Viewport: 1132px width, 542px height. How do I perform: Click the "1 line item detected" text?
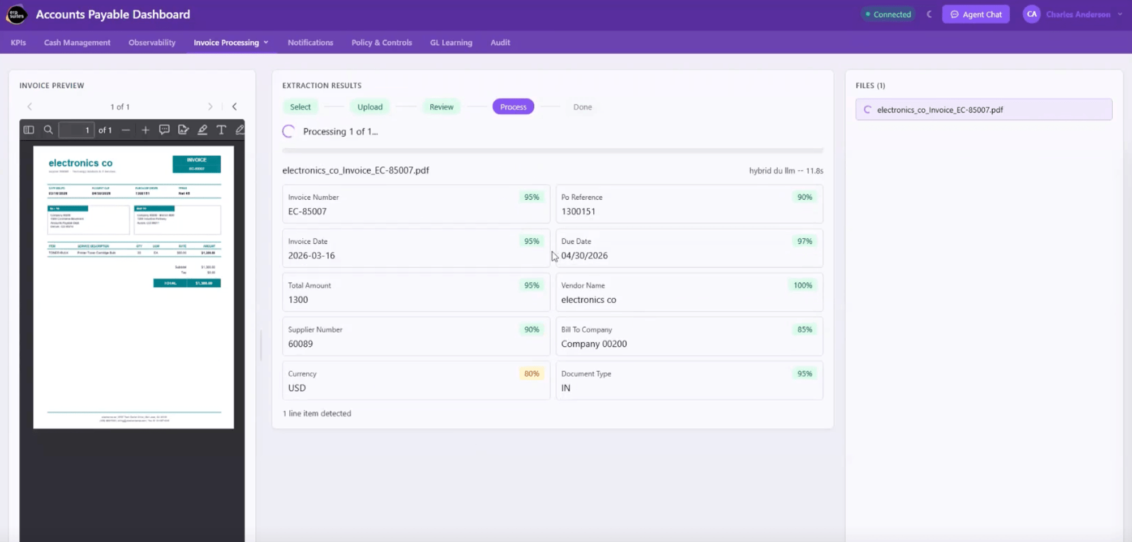317,414
